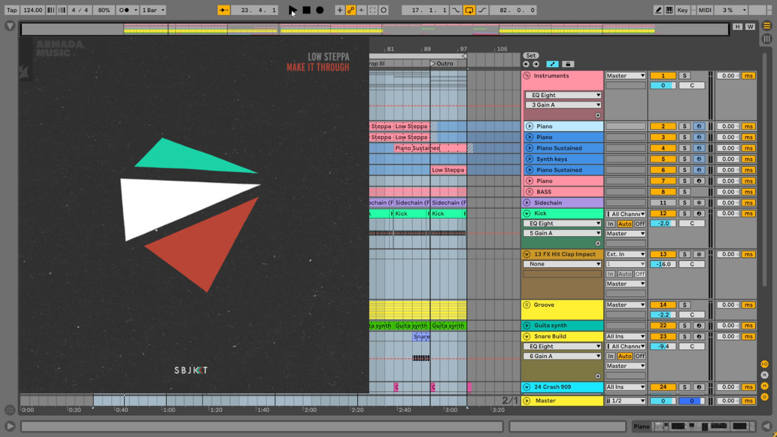Viewport: 777px width, 437px height.
Task: Add automation lane on Snare Build track
Action: 597,376
